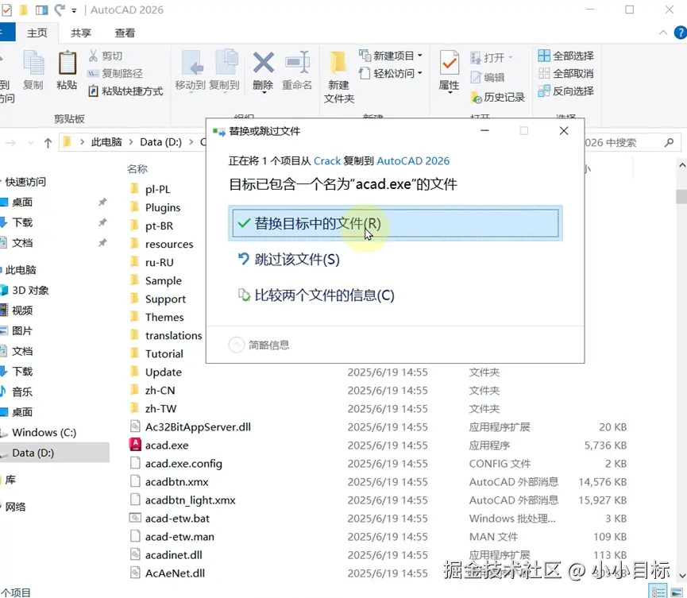Expand breadcrumb chevron after Data (D:)
The height and width of the screenshot is (598, 687).
[x=191, y=142]
